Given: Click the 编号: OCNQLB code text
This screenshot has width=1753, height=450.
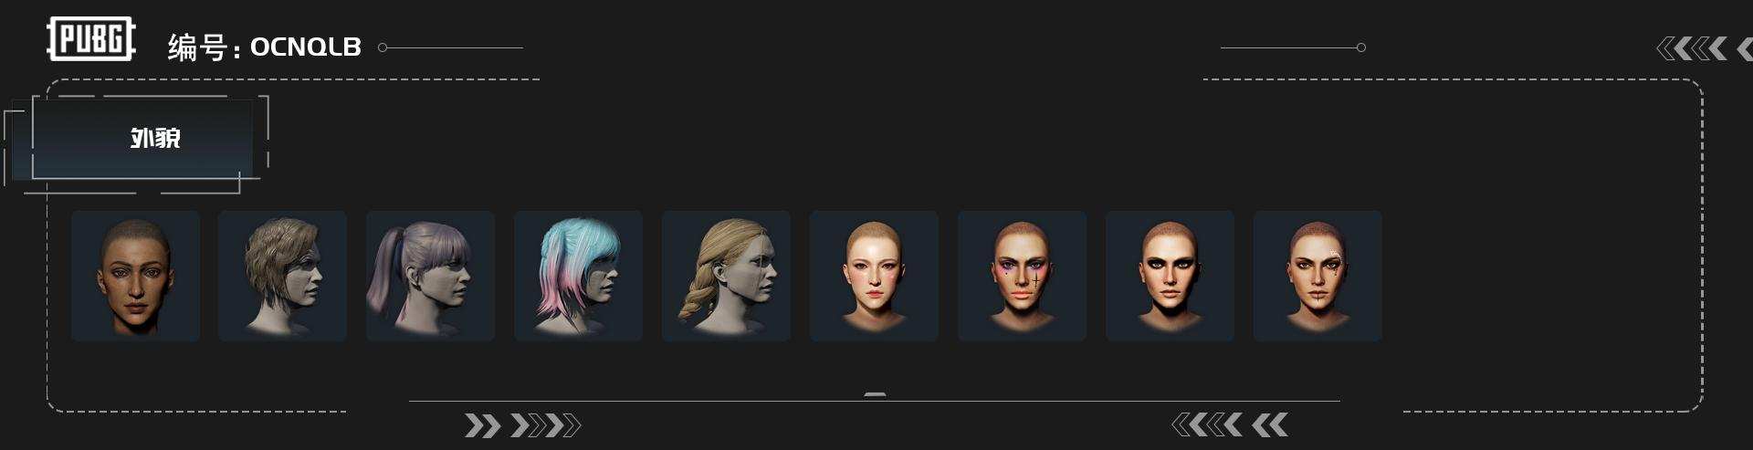Looking at the screenshot, I should point(265,47).
